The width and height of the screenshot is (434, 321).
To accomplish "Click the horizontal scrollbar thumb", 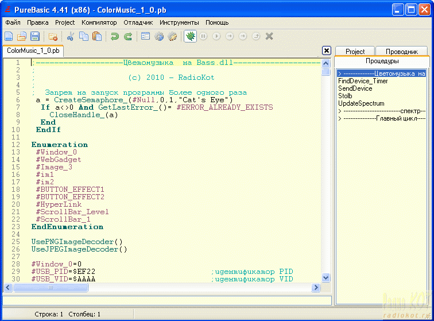I will pos(51,288).
